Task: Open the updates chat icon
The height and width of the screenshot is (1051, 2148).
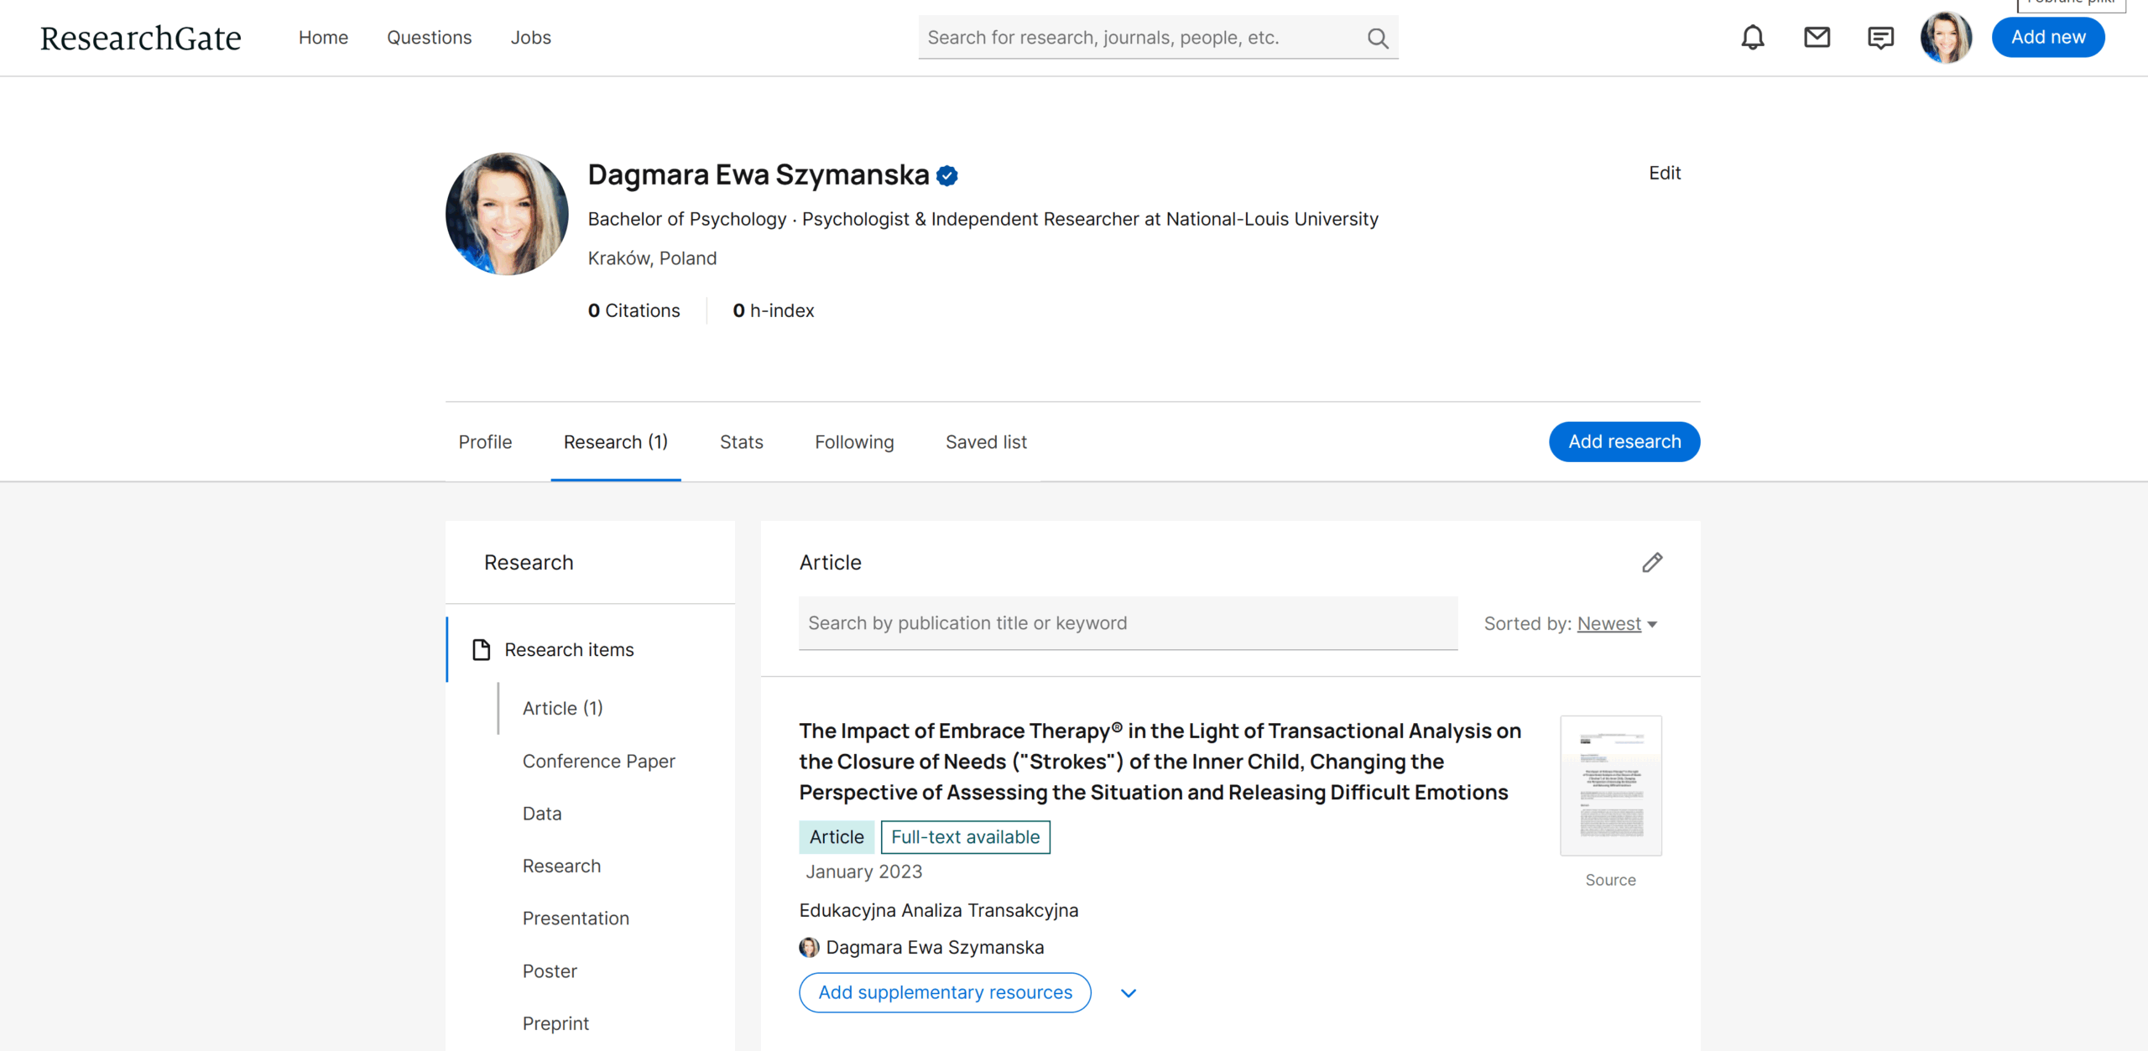Action: click(1880, 38)
